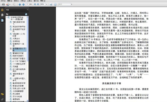Click the bookmark page icon beside 贝尔与电话
Viewport: 167px width, 102px height.
click(11, 96)
